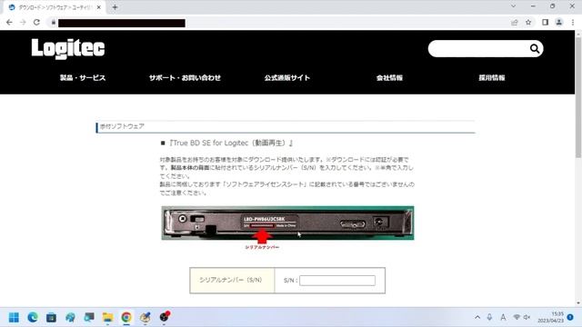Viewport: 582px width, 327px height.
Task: Click the magnifier search icon
Action: pos(535,48)
